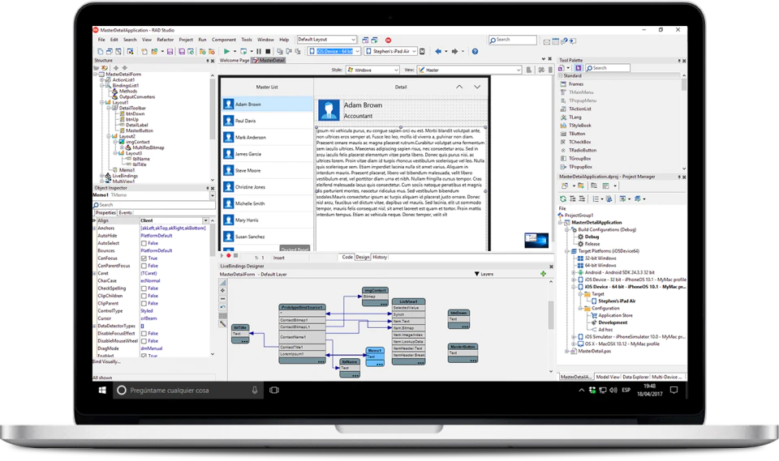Viewport: 779px width, 461px height.
Task: Click up chevron in Detail toolbar
Action: pyautogui.click(x=459, y=87)
